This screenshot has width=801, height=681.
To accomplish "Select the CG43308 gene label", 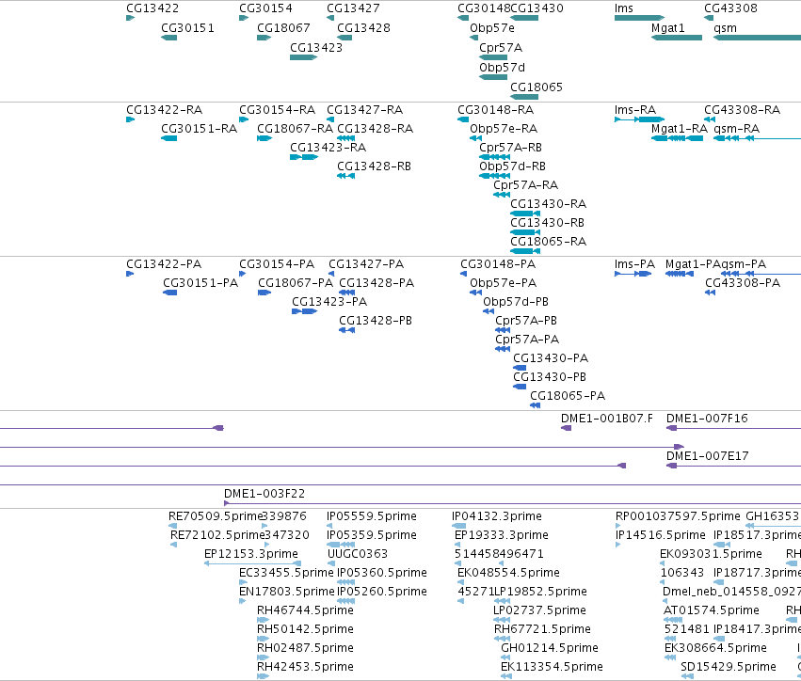I will [730, 8].
